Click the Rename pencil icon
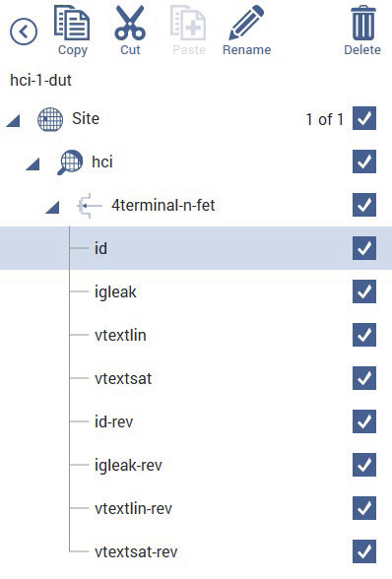Viewport: 392px width, 579px height. (x=246, y=23)
